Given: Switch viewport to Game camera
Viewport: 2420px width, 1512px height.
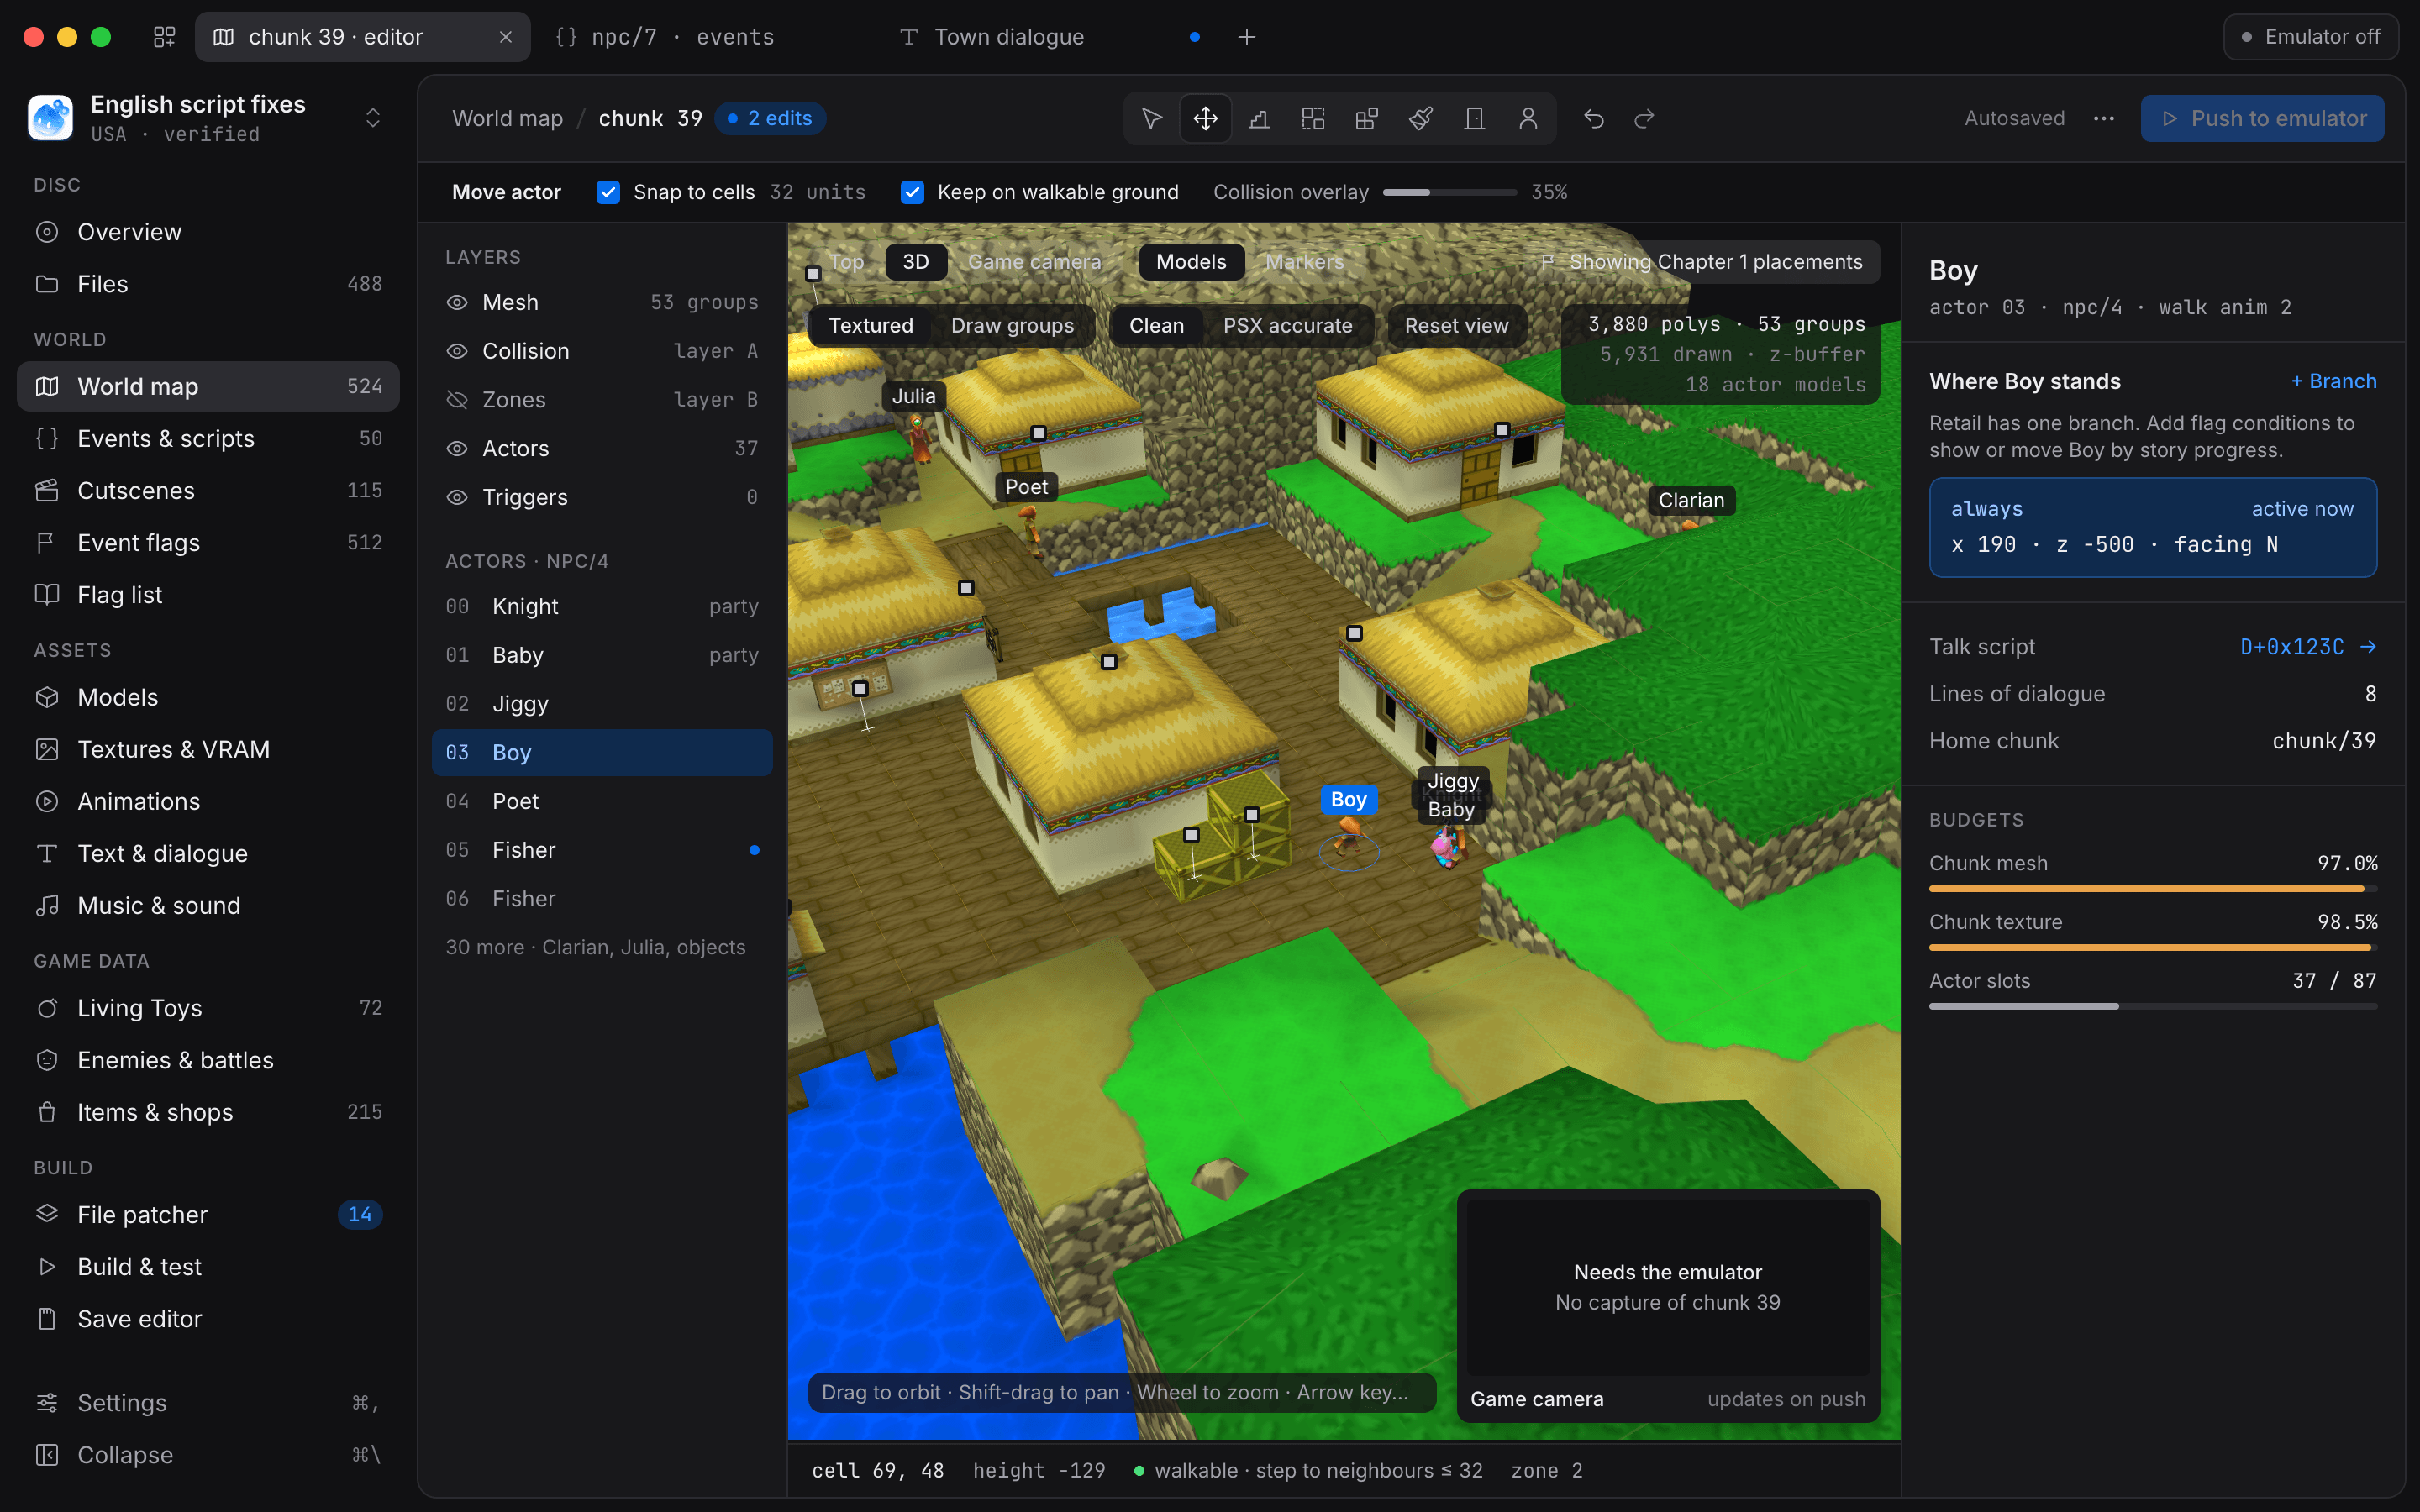Looking at the screenshot, I should [x=1034, y=262].
